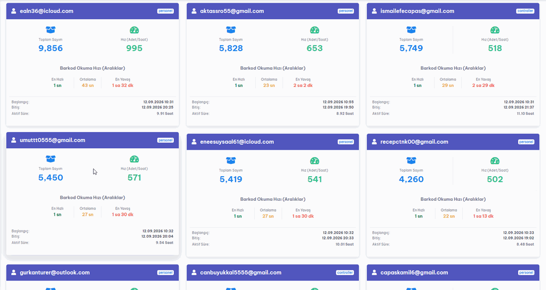Click slowest value 2 sa 2 dk
The width and height of the screenshot is (546, 290).
click(303, 85)
